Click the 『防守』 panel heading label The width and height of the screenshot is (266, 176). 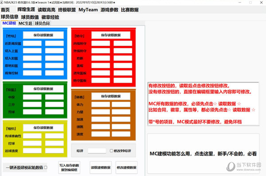coord(79,36)
